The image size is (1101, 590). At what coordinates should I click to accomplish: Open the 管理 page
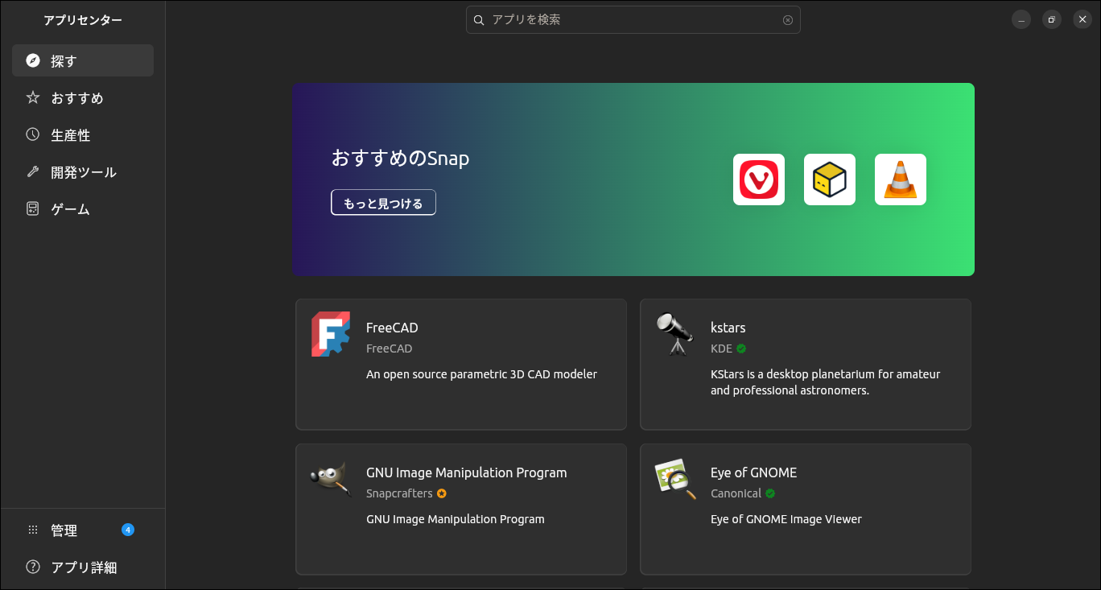point(83,530)
